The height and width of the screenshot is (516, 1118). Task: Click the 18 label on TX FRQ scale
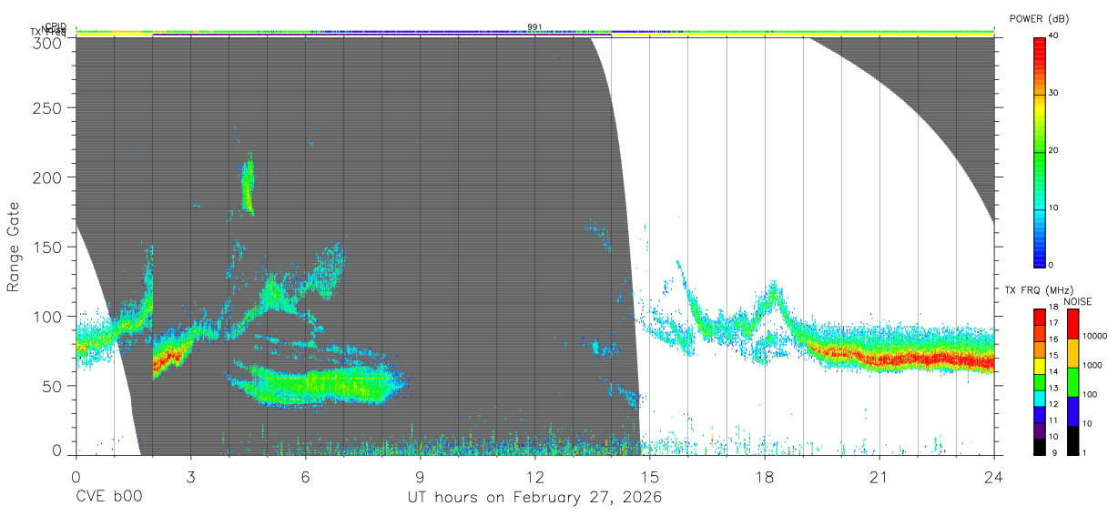(x=1053, y=307)
